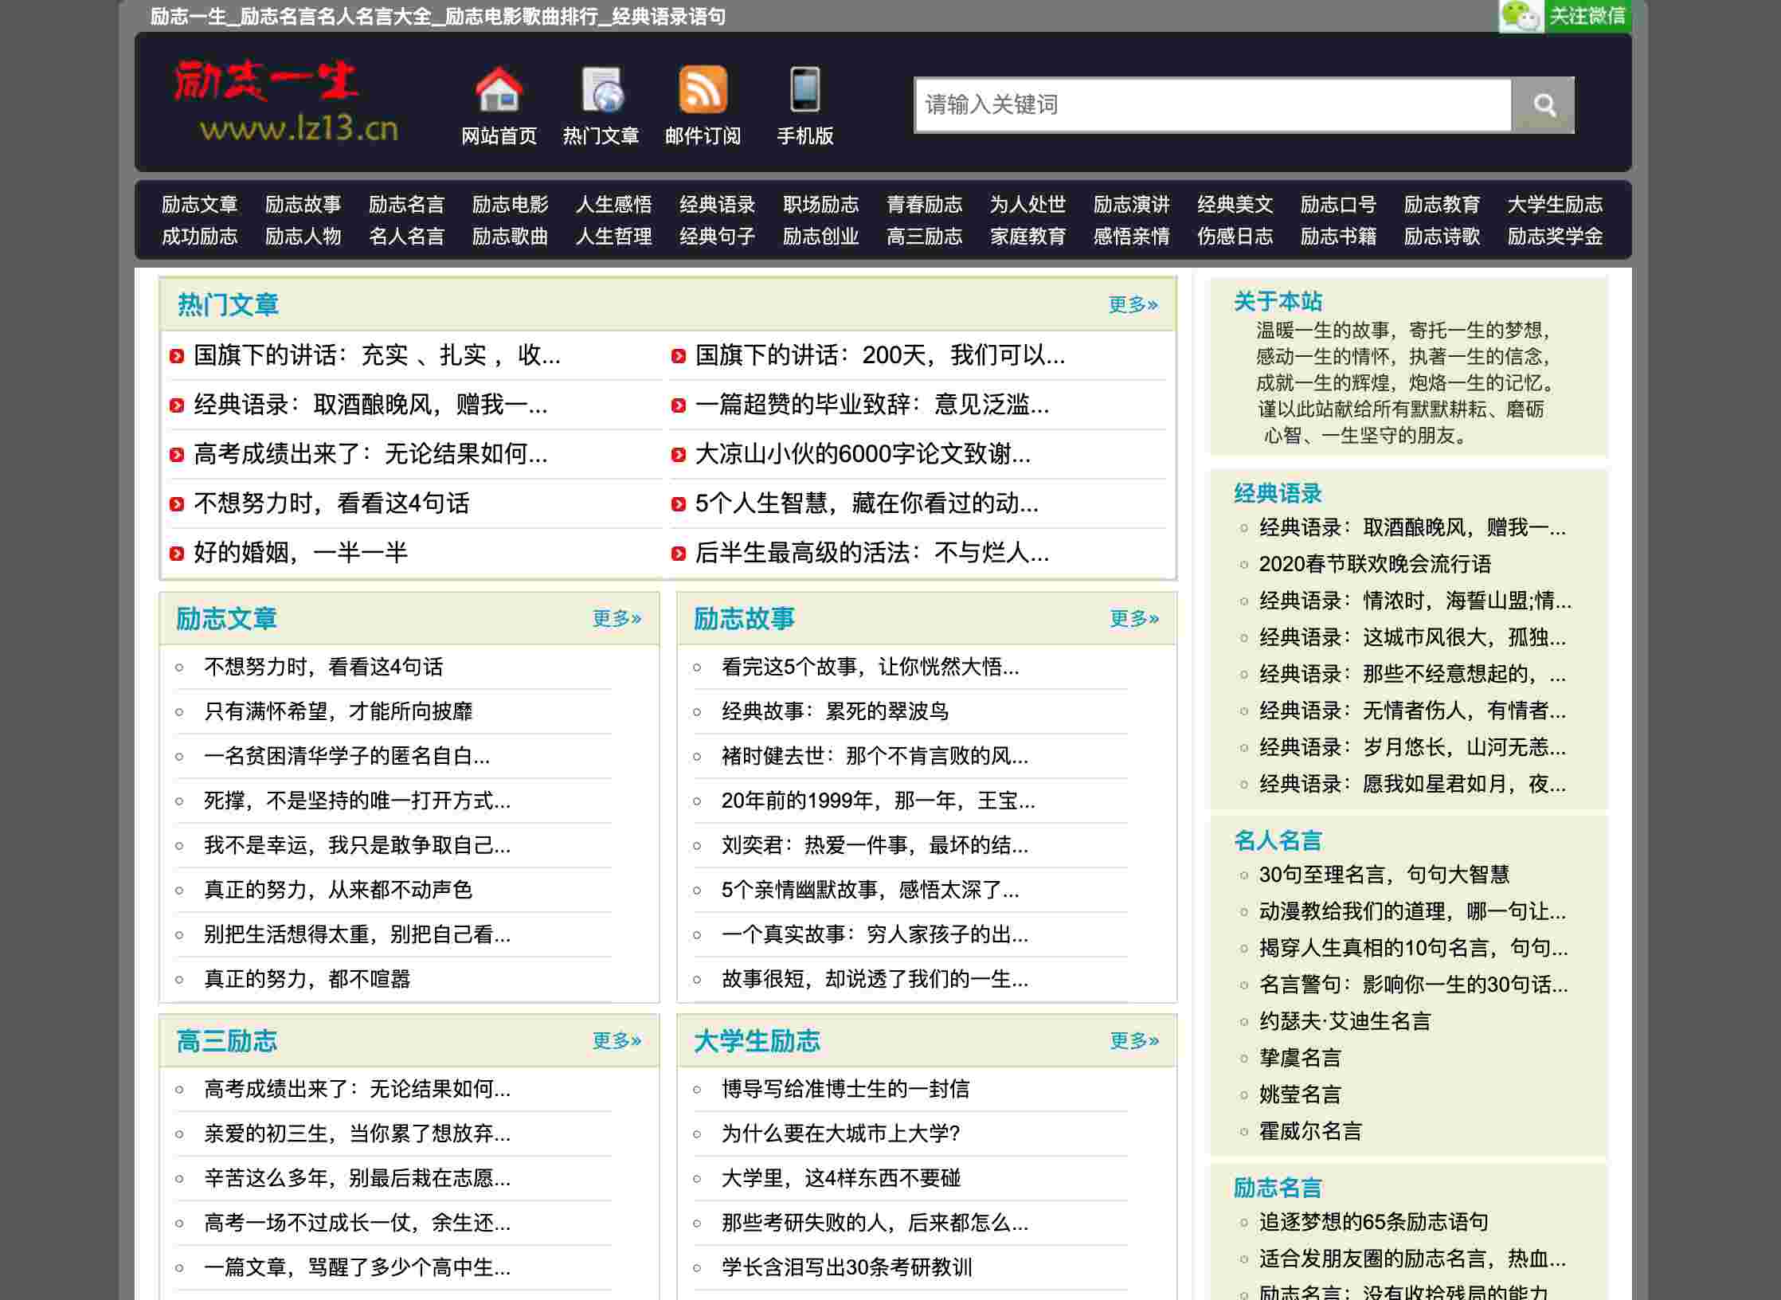Open the 大学生励志 nav item
The height and width of the screenshot is (1300, 1781).
point(1555,205)
